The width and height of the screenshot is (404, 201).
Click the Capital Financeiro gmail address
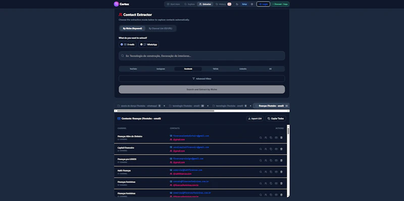pos(191,147)
